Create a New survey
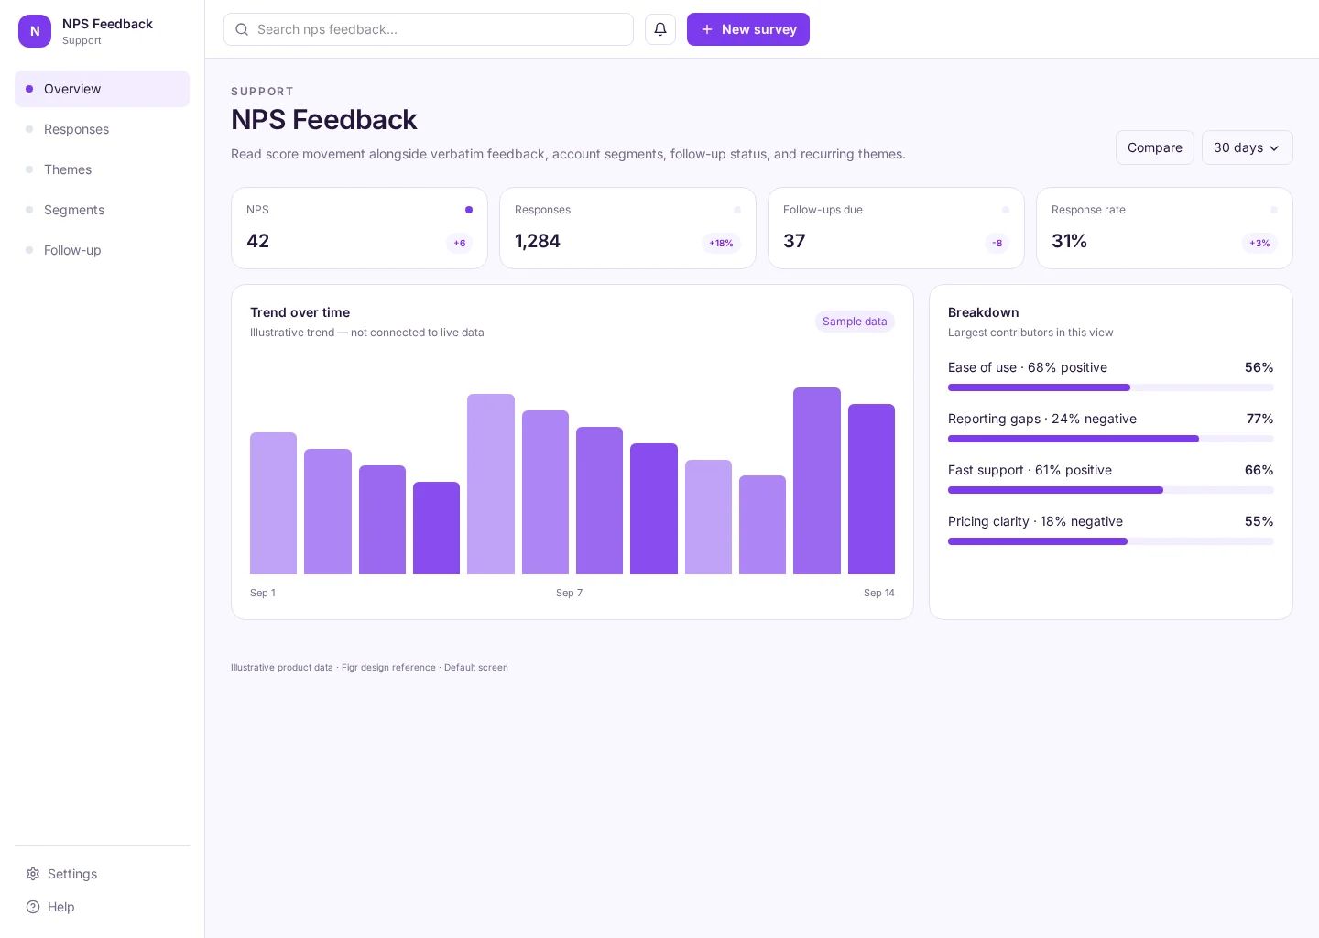This screenshot has height=938, width=1319. pyautogui.click(x=748, y=29)
